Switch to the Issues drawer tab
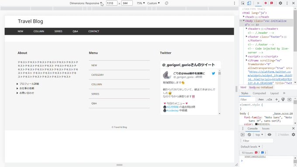The width and height of the screenshot is (297, 167). click(266, 129)
